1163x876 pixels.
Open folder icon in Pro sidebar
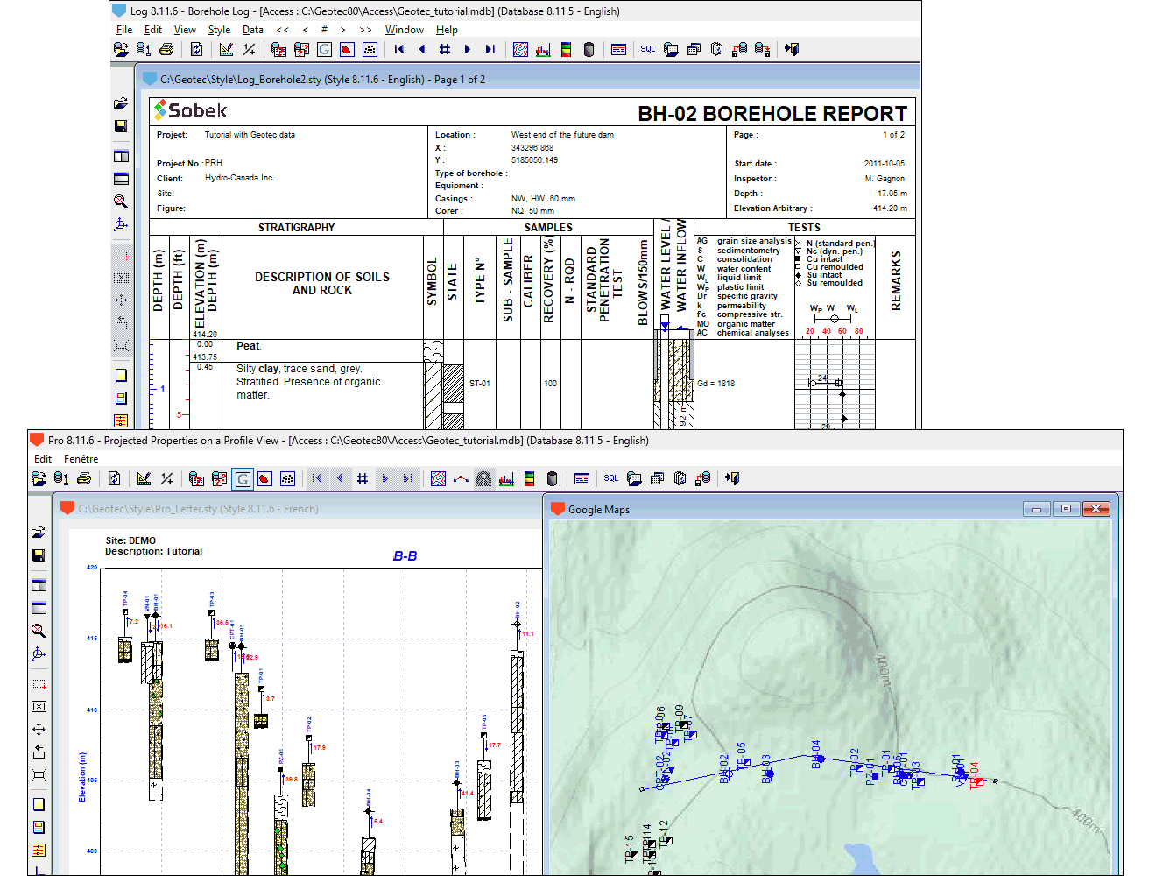[39, 533]
